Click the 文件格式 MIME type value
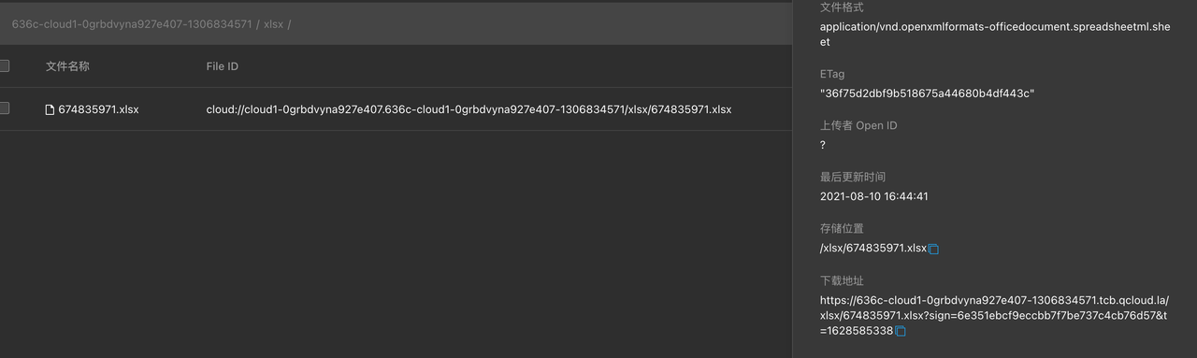The image size is (1197, 358). [x=995, y=35]
